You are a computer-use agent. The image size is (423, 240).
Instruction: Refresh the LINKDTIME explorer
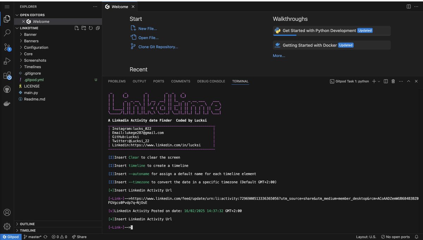pos(91,28)
